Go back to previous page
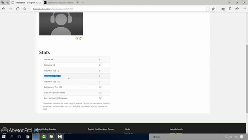The height and width of the screenshot is (140, 248). pos(3,9)
